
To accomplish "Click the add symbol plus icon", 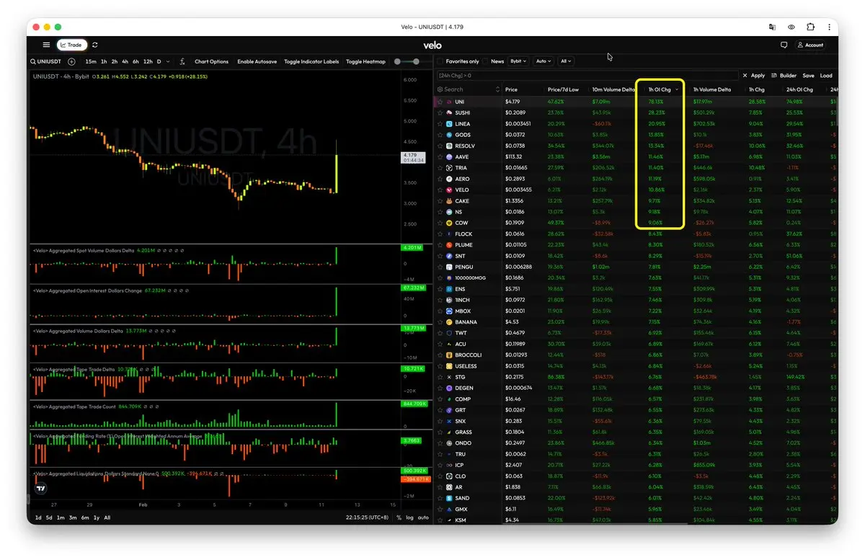I will coord(71,61).
